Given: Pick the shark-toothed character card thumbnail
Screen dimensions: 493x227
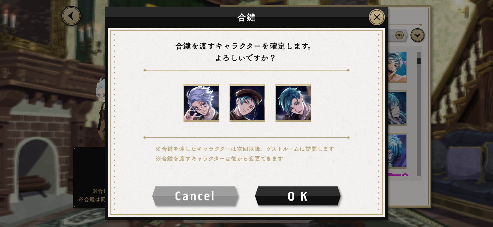Looking at the screenshot, I should click(x=397, y=67).
